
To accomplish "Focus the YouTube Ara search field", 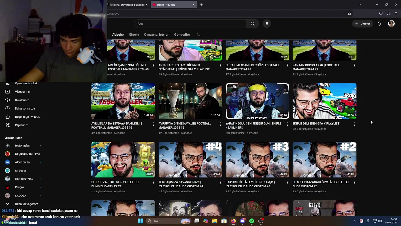I will click(190, 24).
